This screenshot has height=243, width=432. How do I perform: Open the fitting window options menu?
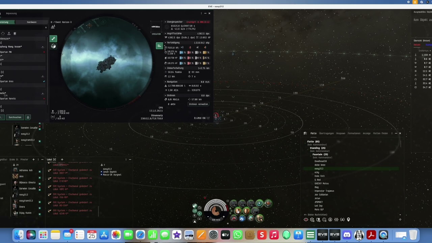pyautogui.click(x=201, y=13)
